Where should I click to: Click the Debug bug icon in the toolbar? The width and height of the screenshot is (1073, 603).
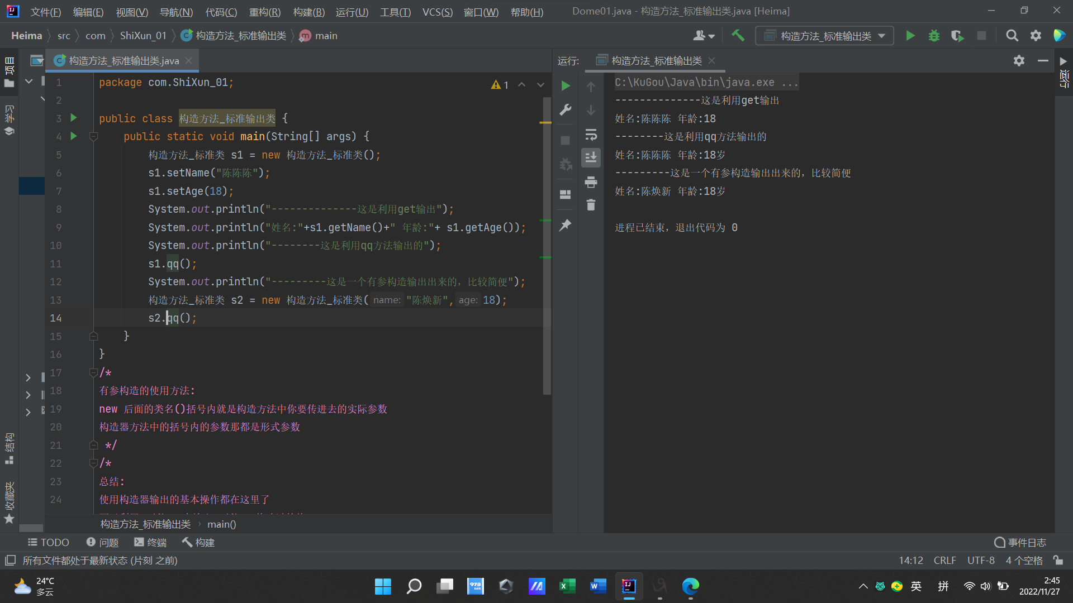(x=934, y=36)
